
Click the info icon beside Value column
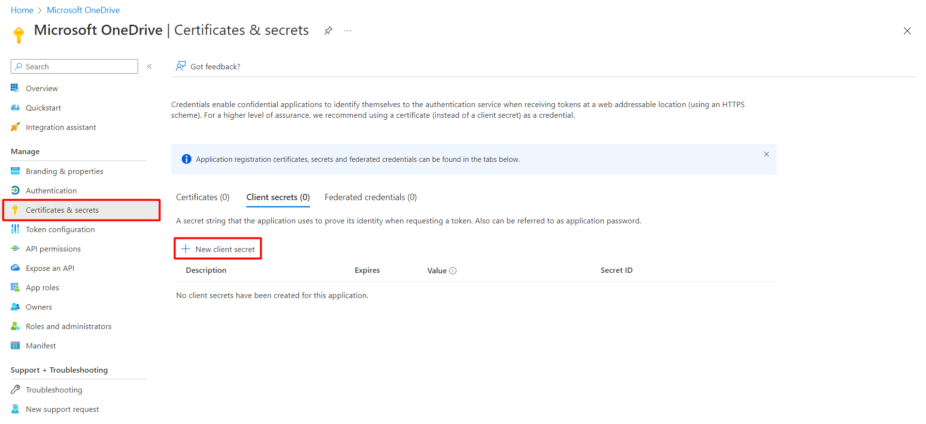[453, 271]
